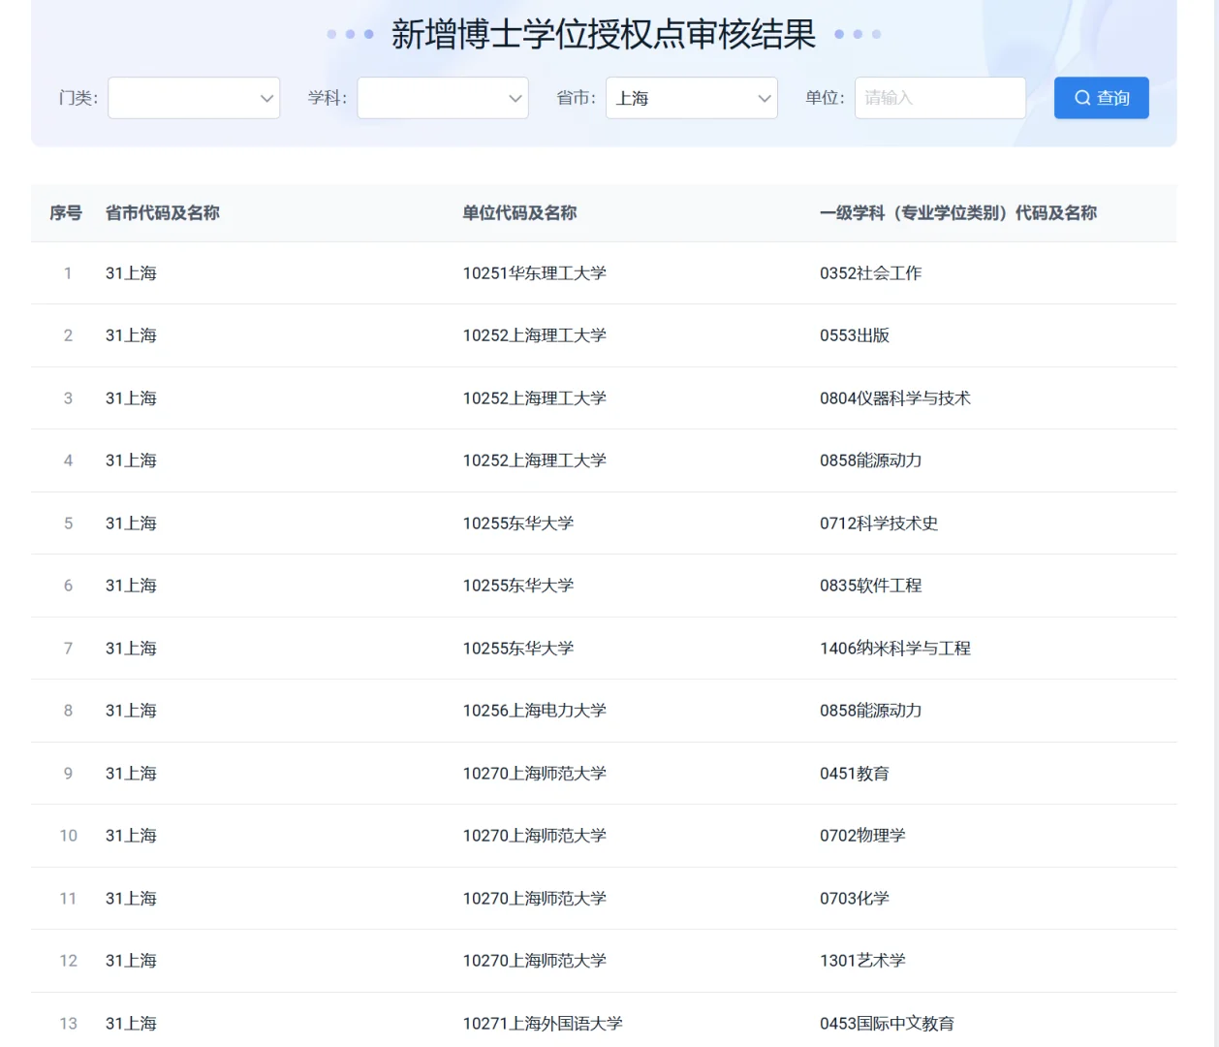
Task: Click 10270上海师范大学 in the 0703化学 row
Action: (x=534, y=899)
